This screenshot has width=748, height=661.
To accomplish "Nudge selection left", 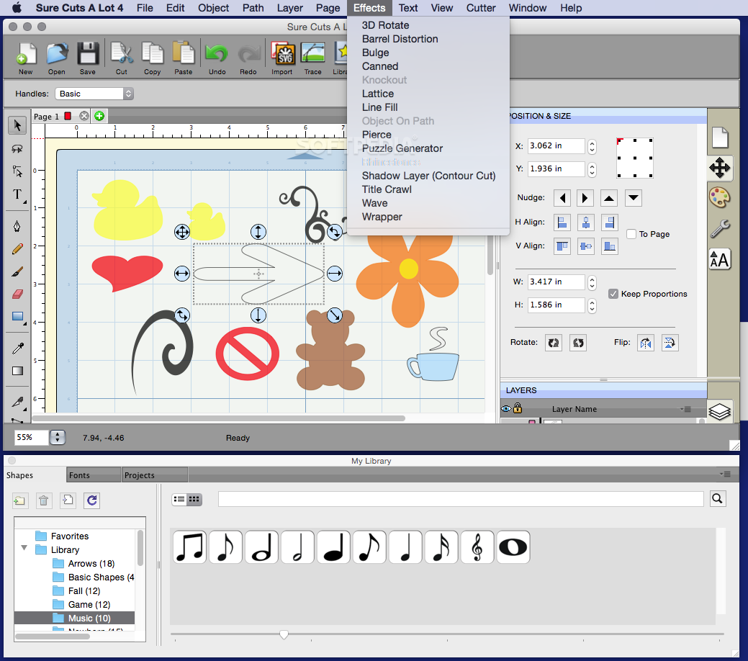I will click(x=562, y=198).
